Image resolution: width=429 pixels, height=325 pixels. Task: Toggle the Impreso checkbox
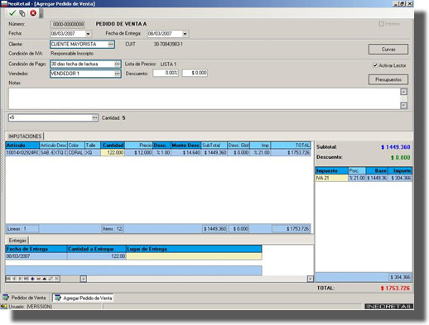(x=381, y=24)
